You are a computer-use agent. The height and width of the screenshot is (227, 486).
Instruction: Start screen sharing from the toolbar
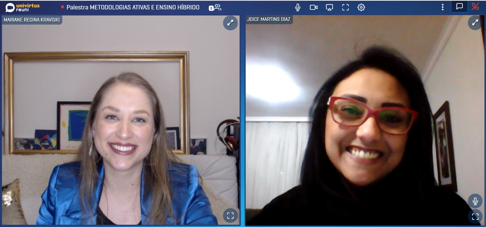(x=330, y=7)
